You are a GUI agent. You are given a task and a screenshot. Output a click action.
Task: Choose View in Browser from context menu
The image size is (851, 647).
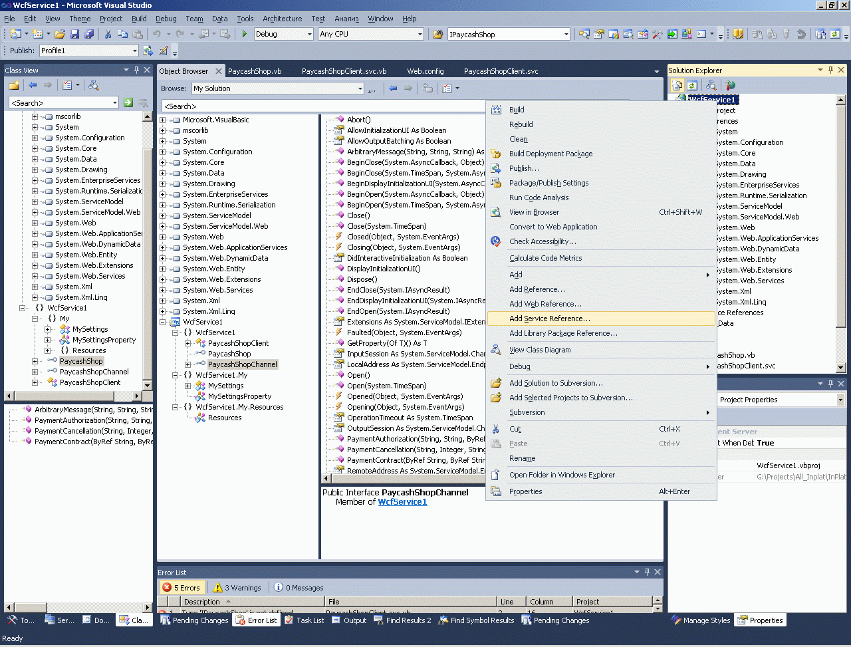coord(601,212)
